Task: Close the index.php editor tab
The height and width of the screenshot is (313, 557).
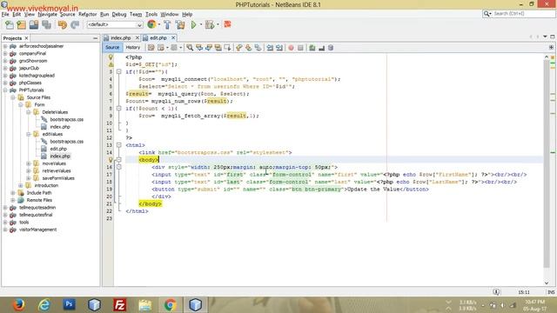Action: (138, 37)
